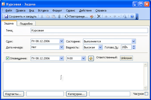Click the translation language icon
This screenshot has height=100, width=151.
click(x=125, y=16)
